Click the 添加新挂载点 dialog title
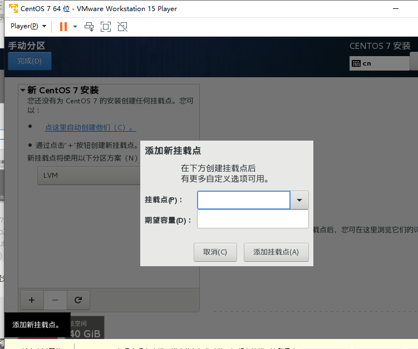This screenshot has height=349, width=418. pos(173,151)
